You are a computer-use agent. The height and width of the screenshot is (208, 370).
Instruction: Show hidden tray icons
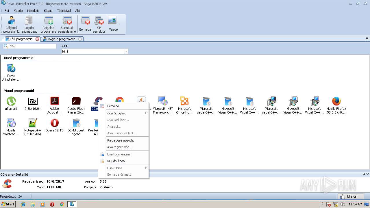point(322,204)
